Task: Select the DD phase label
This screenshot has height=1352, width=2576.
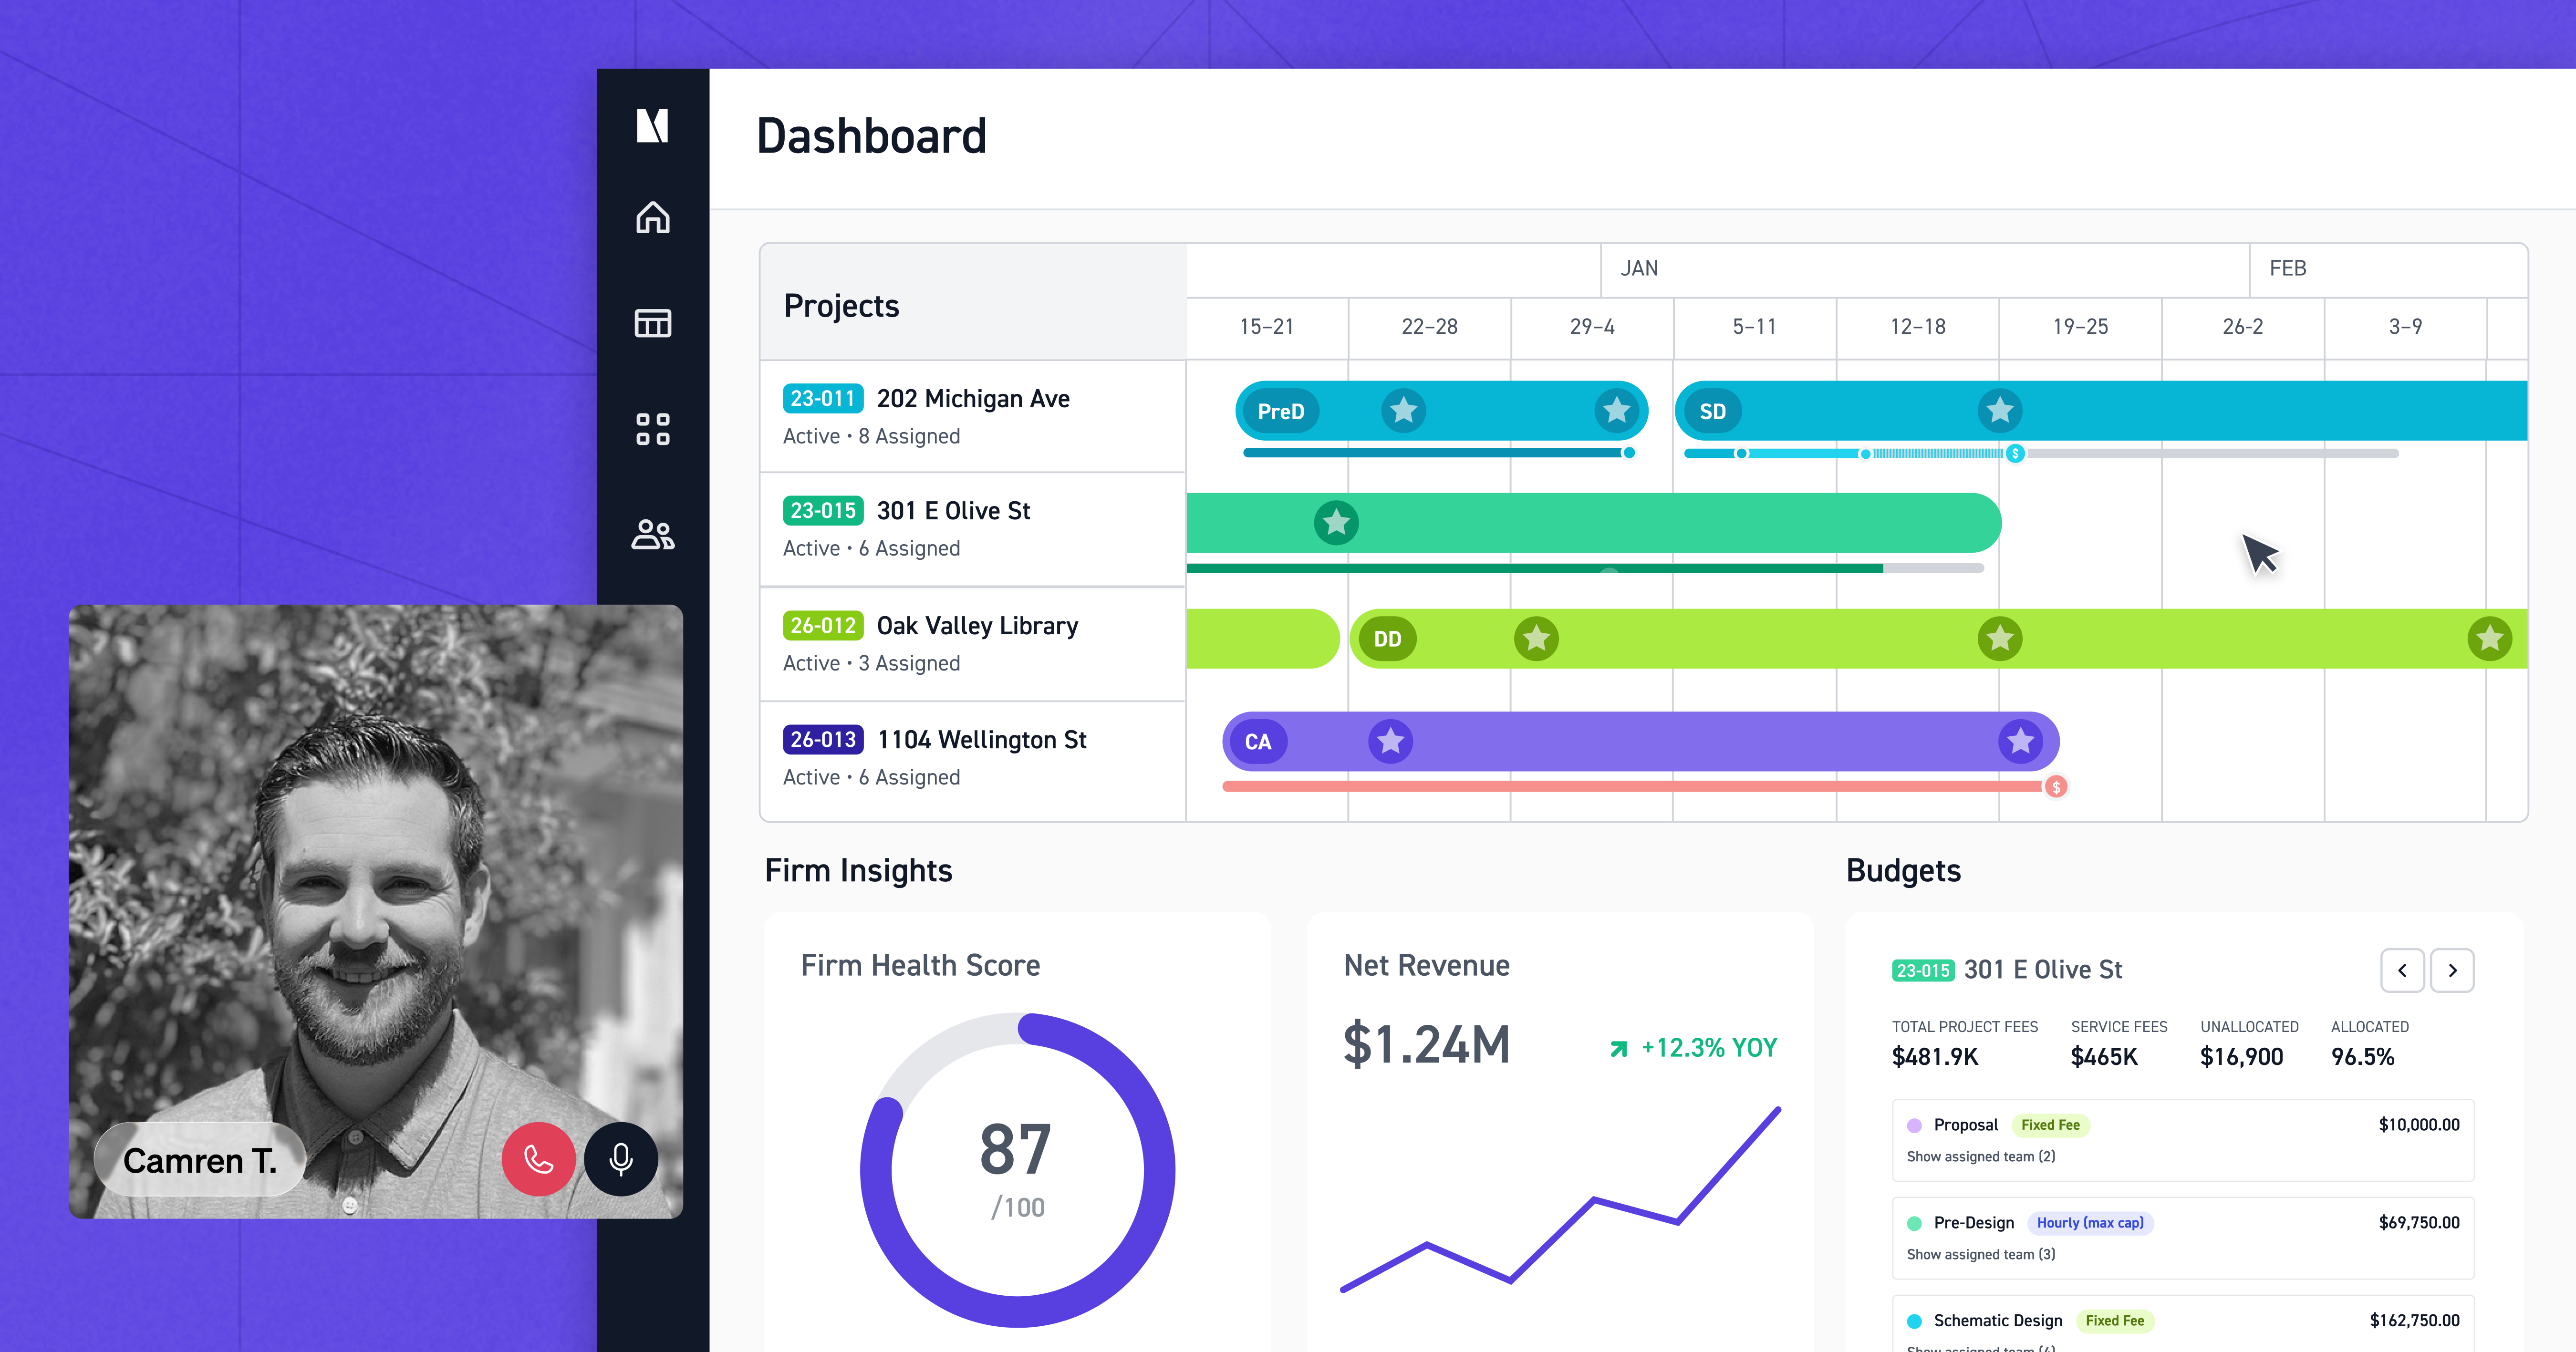Action: click(1387, 639)
